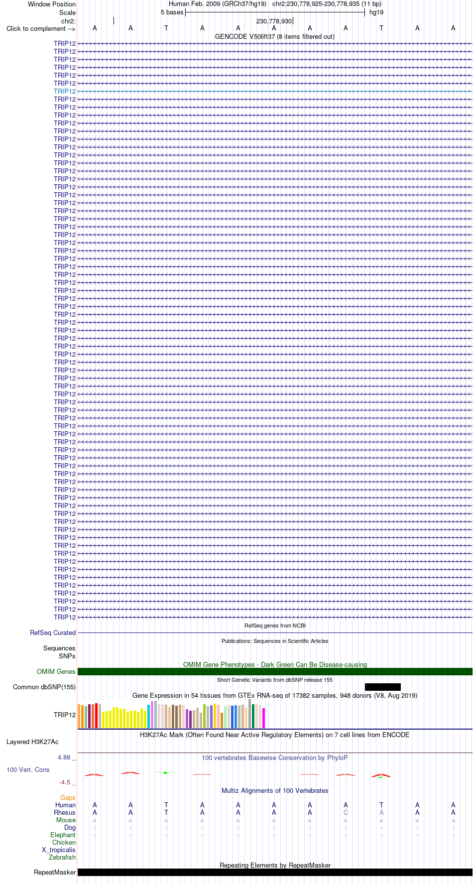
Task: Select the Human alignment row label
Action: [x=66, y=805]
